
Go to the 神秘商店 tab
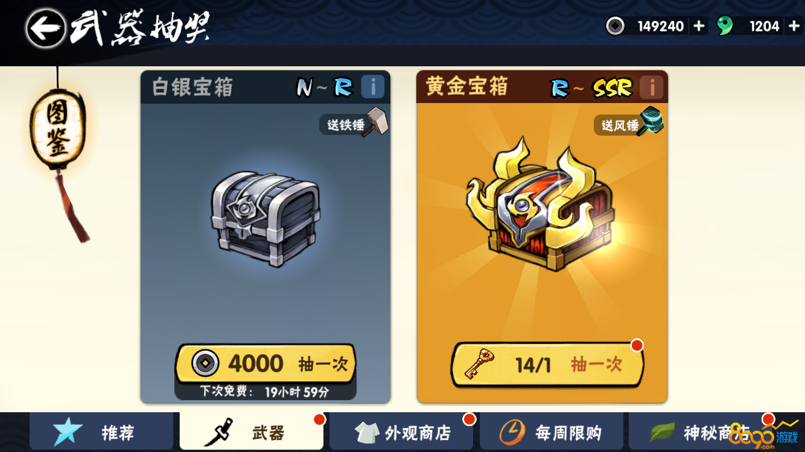pos(701,432)
